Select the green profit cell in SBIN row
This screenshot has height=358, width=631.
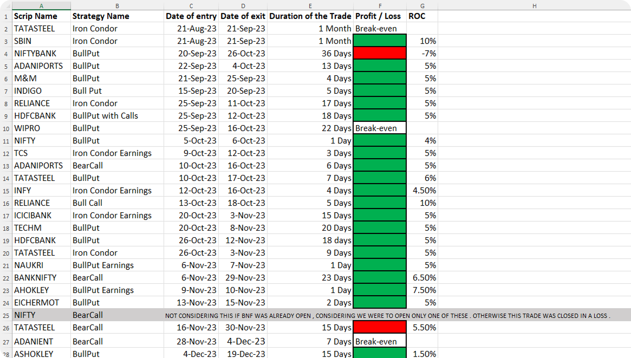pyautogui.click(x=379, y=41)
